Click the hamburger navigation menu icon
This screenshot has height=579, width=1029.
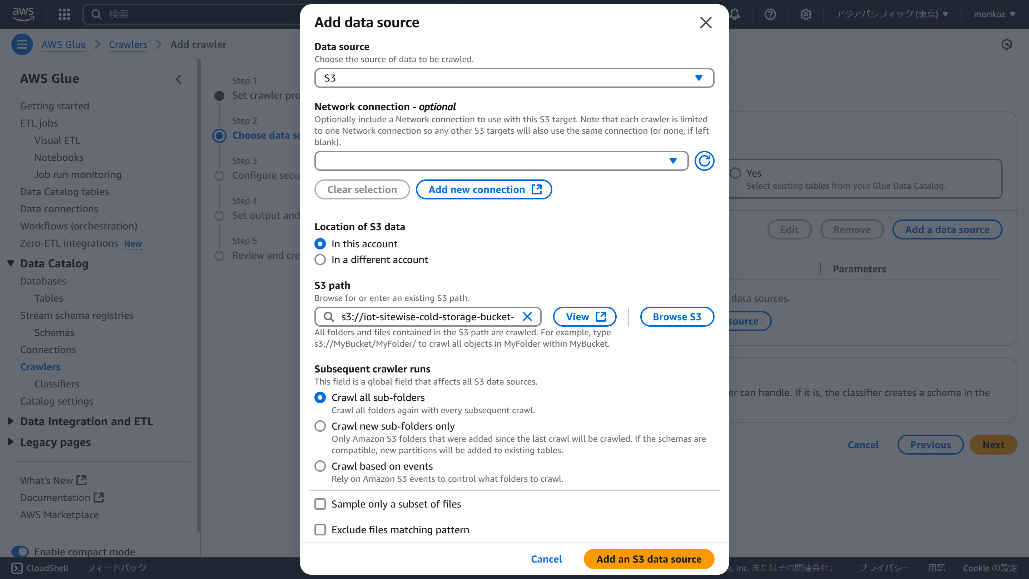coord(22,44)
